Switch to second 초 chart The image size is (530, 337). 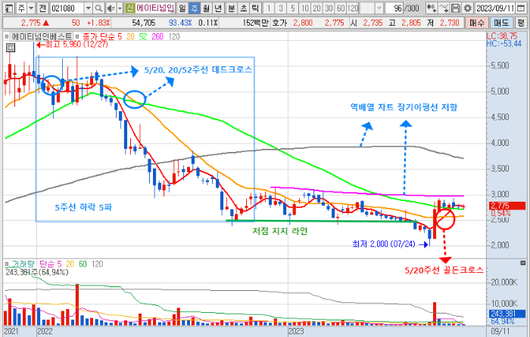(243, 8)
